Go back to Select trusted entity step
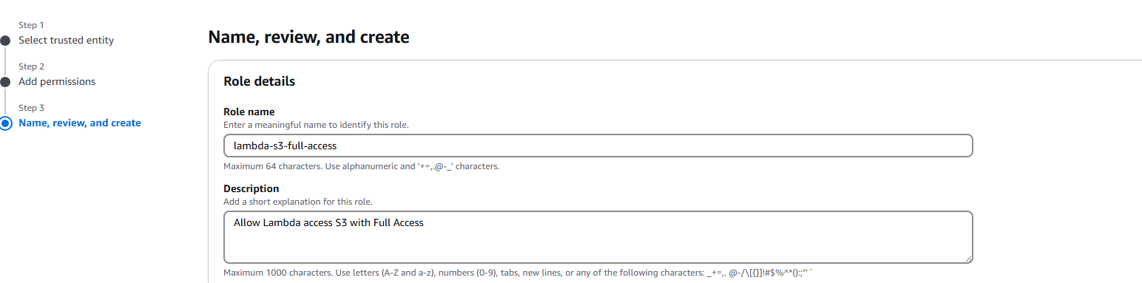The height and width of the screenshot is (283, 1142). click(66, 41)
